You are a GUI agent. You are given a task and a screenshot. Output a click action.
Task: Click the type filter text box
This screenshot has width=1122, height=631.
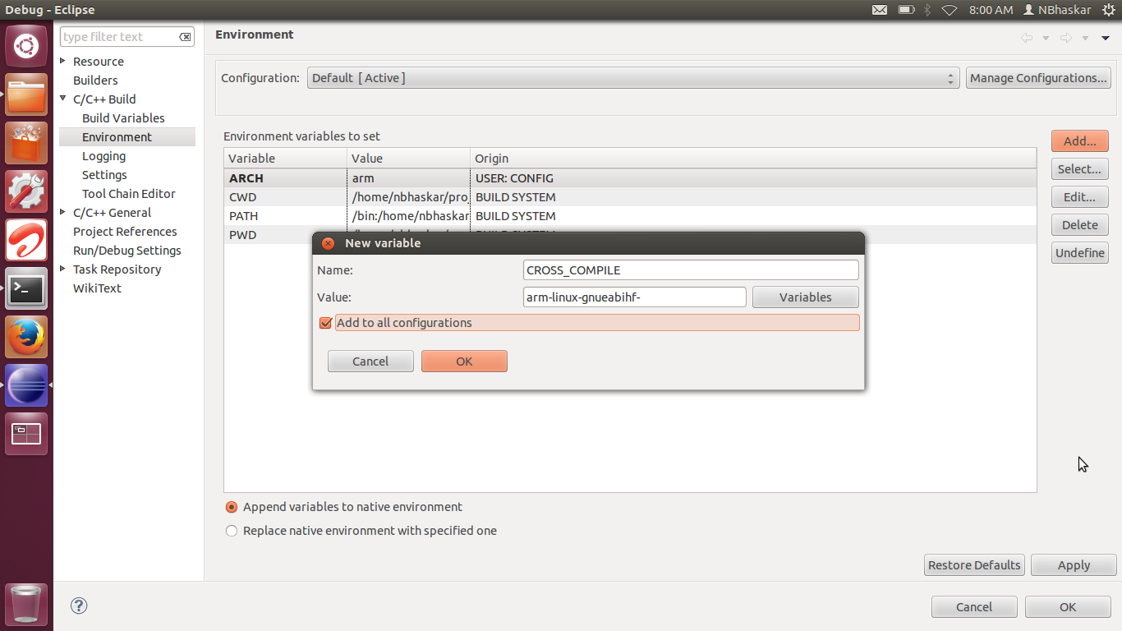pos(127,37)
